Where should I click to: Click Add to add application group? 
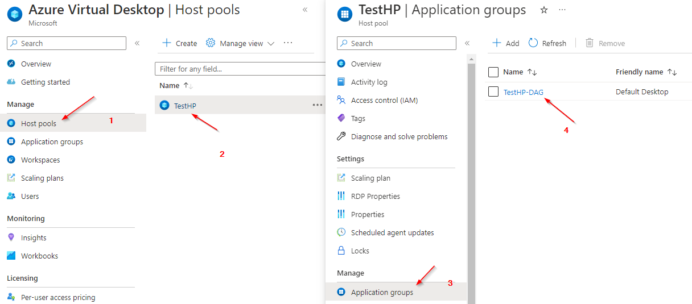tap(505, 43)
